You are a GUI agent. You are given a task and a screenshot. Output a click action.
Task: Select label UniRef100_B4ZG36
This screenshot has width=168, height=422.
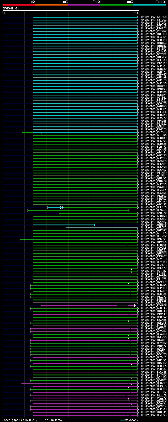[154, 325]
